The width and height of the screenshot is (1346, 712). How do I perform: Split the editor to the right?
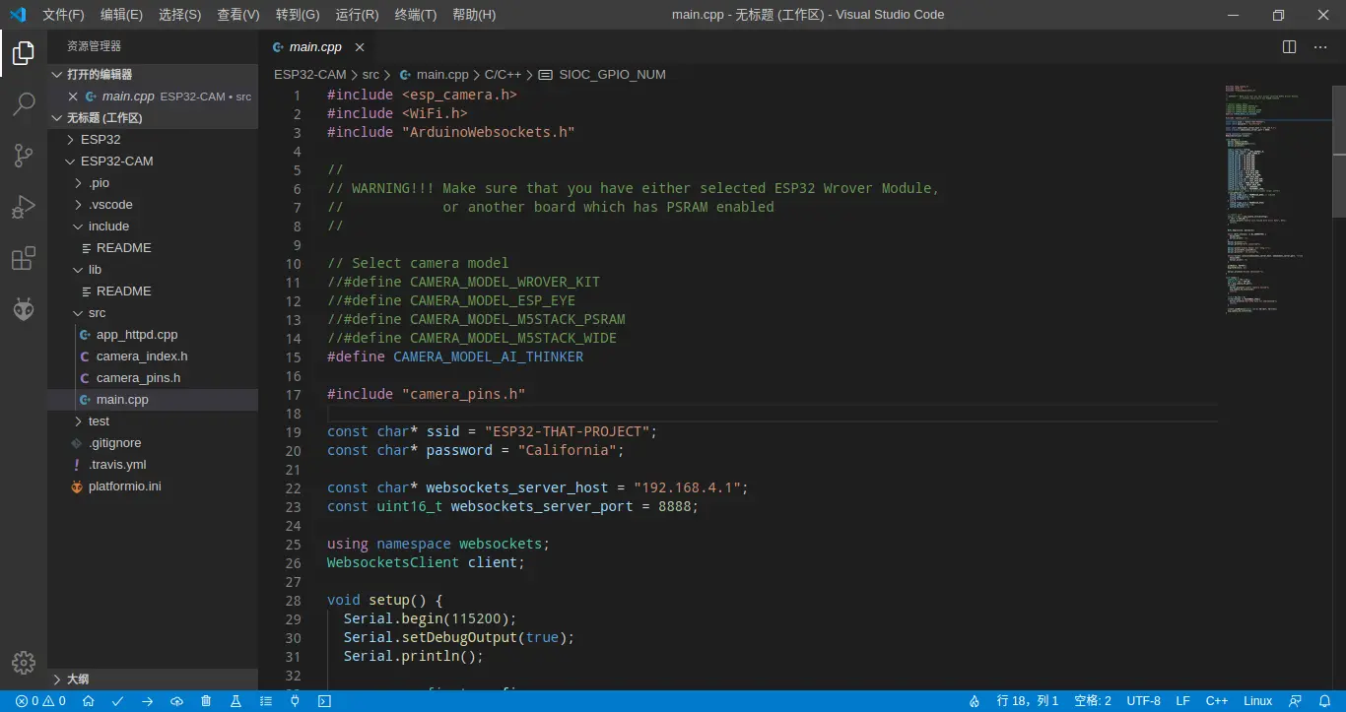tap(1289, 46)
